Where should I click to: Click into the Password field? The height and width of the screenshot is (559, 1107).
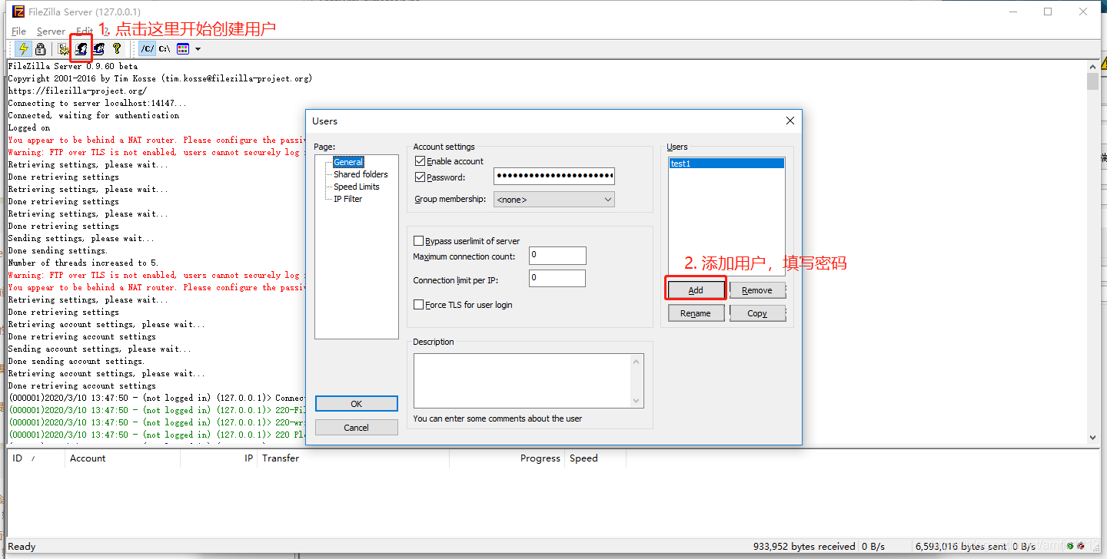(554, 177)
